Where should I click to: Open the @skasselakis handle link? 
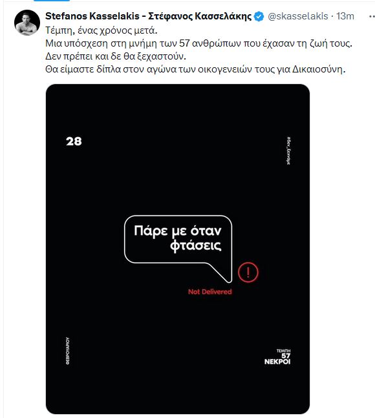298,16
